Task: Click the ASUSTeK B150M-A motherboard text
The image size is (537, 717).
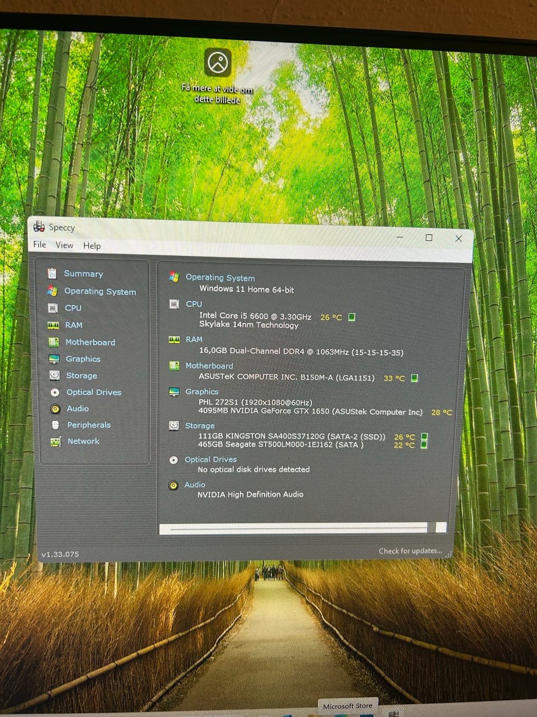Action: point(286,377)
